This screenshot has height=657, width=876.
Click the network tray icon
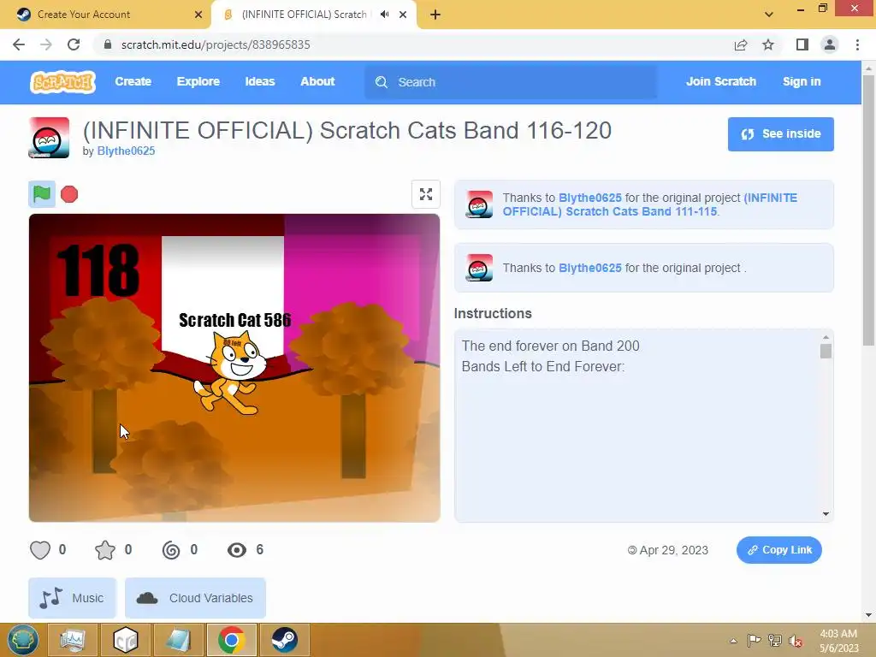[774, 640]
